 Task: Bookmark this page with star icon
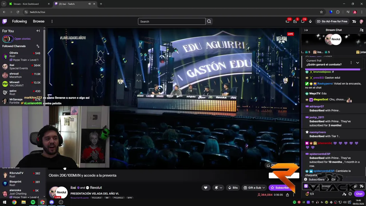pos(321,12)
